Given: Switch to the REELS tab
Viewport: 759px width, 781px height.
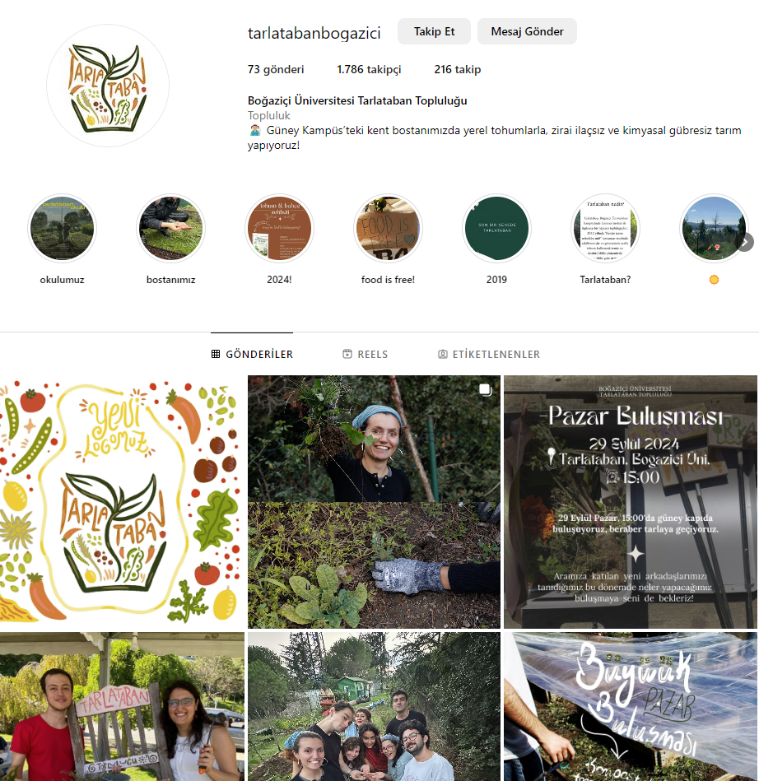Looking at the screenshot, I should [x=365, y=354].
